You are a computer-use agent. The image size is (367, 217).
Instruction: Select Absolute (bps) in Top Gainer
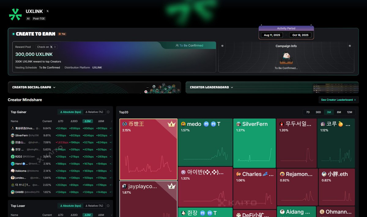coord(71,112)
